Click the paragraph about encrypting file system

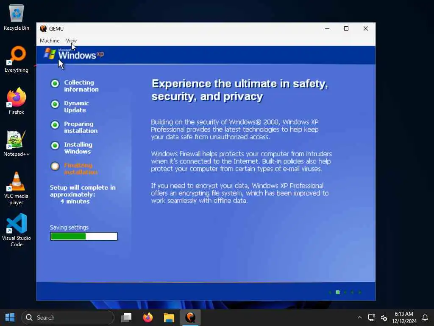point(240,193)
